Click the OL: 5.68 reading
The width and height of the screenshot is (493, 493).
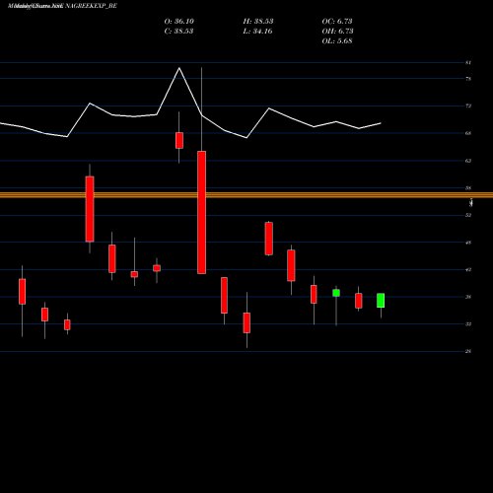pyautogui.click(x=337, y=40)
